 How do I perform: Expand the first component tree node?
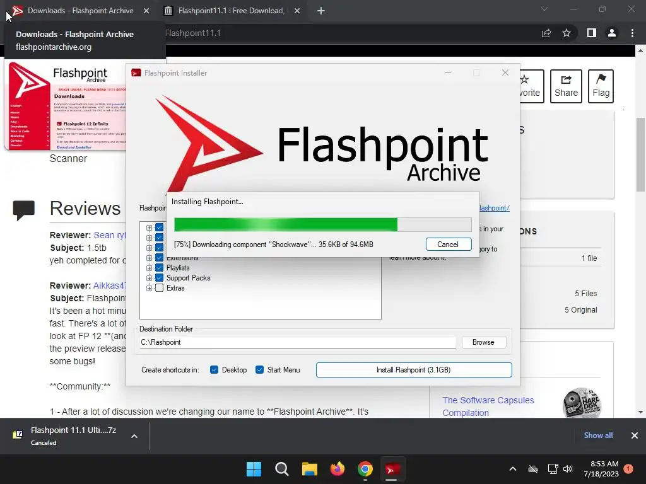(x=149, y=228)
